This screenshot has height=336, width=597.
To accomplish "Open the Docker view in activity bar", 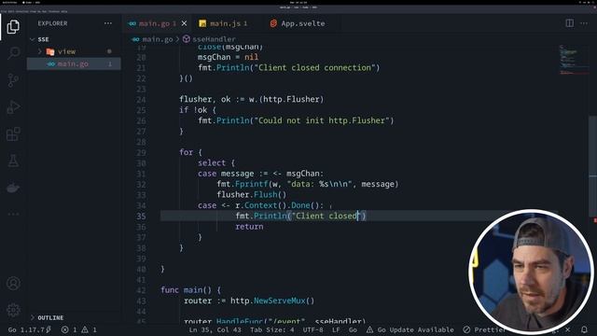I will coord(13,188).
